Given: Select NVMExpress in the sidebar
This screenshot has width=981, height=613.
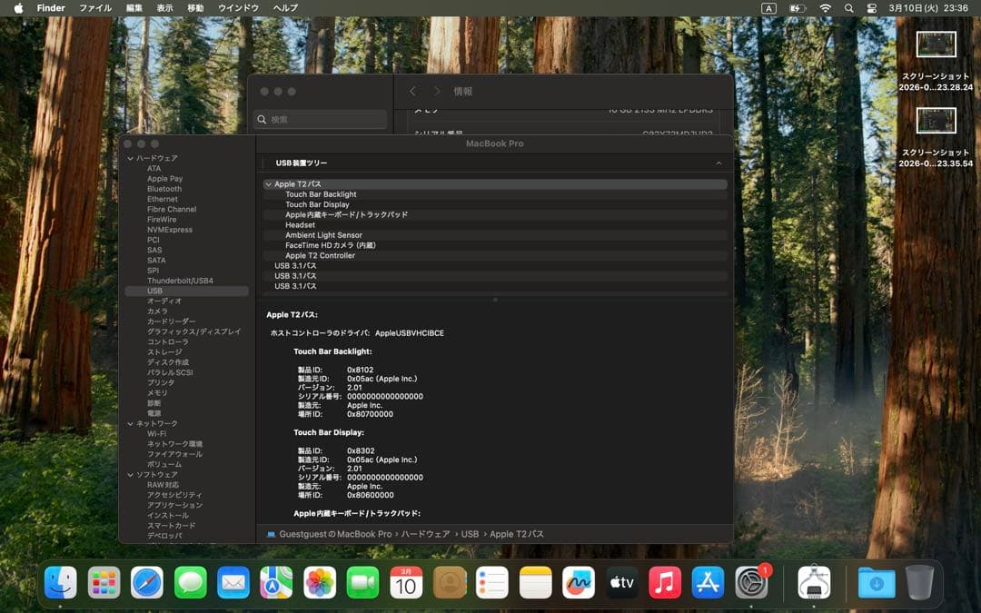Looking at the screenshot, I should click(170, 230).
